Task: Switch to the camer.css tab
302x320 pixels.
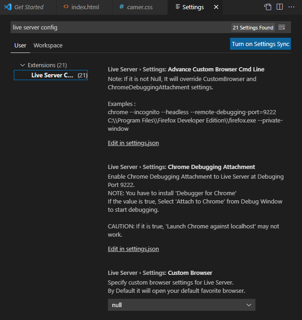Action: (140, 7)
